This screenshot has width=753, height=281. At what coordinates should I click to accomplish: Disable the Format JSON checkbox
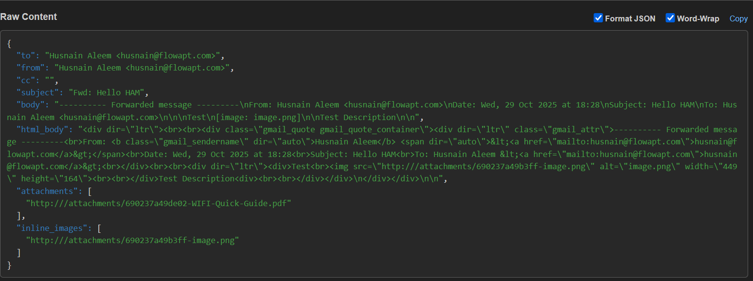(x=598, y=18)
